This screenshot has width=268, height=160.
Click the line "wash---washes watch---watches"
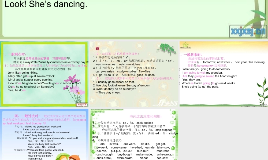tap(118, 65)
